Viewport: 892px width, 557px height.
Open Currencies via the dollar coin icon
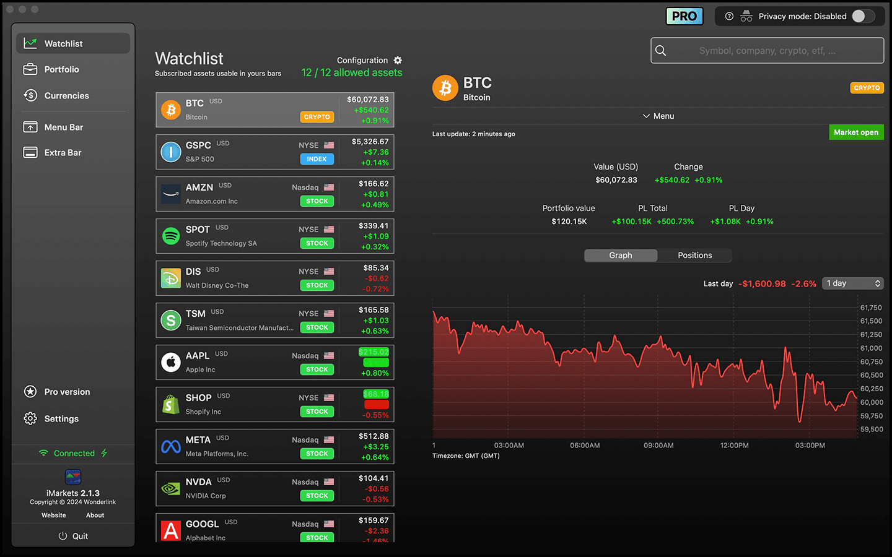[30, 95]
